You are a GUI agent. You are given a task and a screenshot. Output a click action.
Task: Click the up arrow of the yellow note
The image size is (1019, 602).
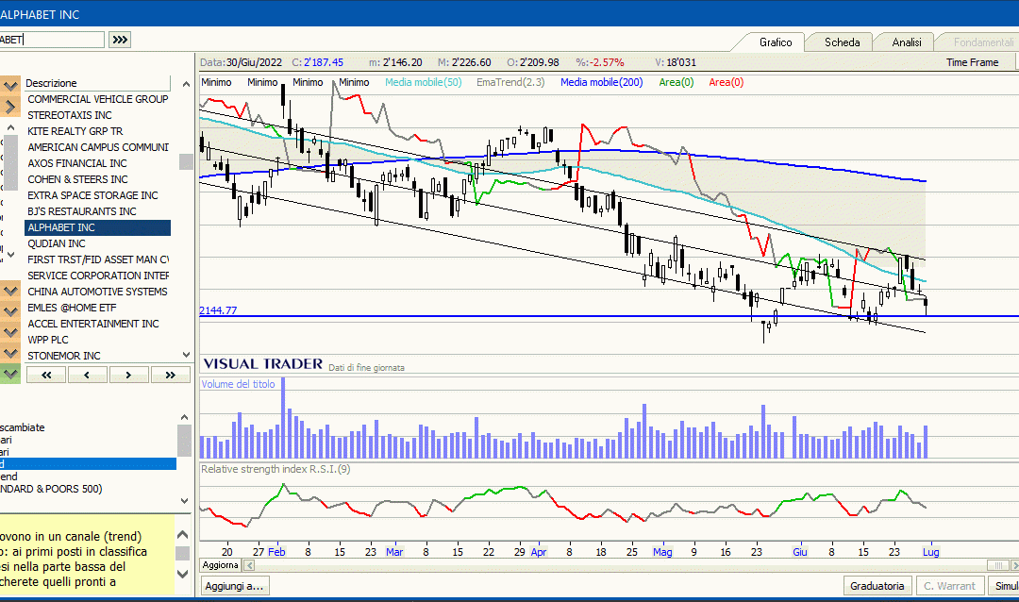(183, 535)
